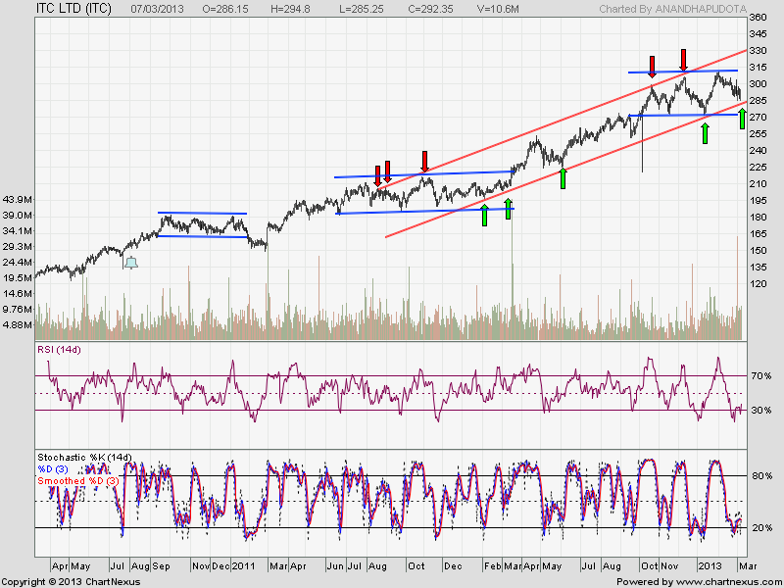The height and width of the screenshot is (588, 784).
Task: Select the date 07/03/2013 in the header
Action: click(x=157, y=9)
